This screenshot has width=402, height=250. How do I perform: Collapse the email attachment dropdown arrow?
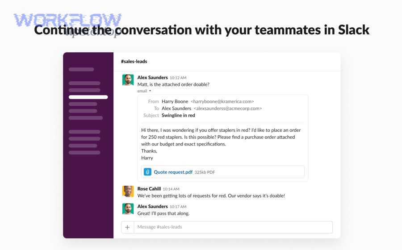(x=150, y=91)
